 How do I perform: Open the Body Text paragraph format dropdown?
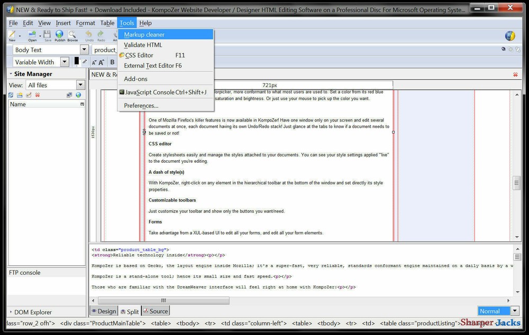tap(83, 49)
